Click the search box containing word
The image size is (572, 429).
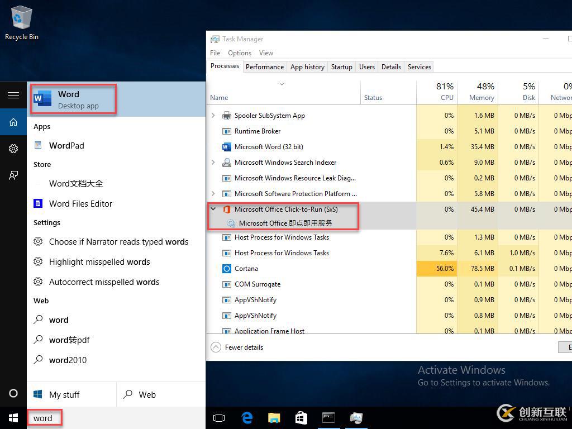(116, 418)
